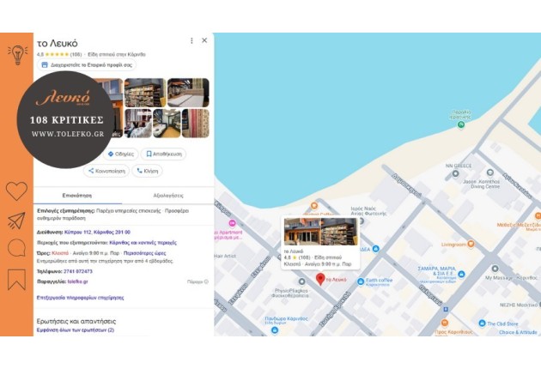
Task: Click the bookmark icon in the sidebar
Action: tap(16, 280)
